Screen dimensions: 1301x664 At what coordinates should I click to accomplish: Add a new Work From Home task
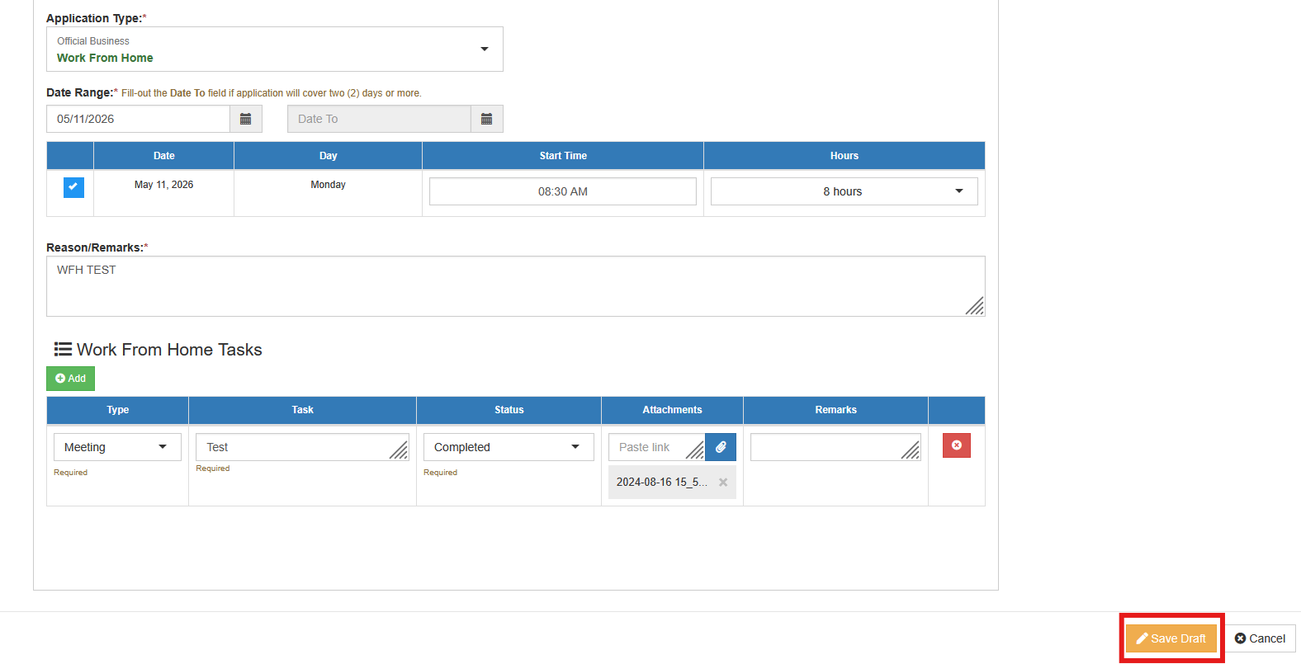70,379
